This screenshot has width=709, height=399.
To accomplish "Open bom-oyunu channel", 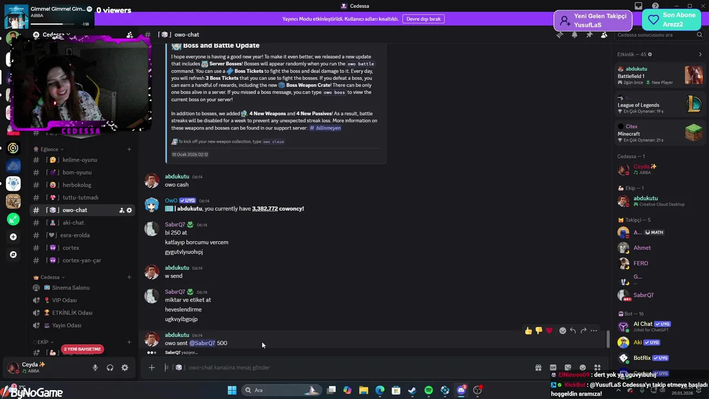I will point(82,172).
